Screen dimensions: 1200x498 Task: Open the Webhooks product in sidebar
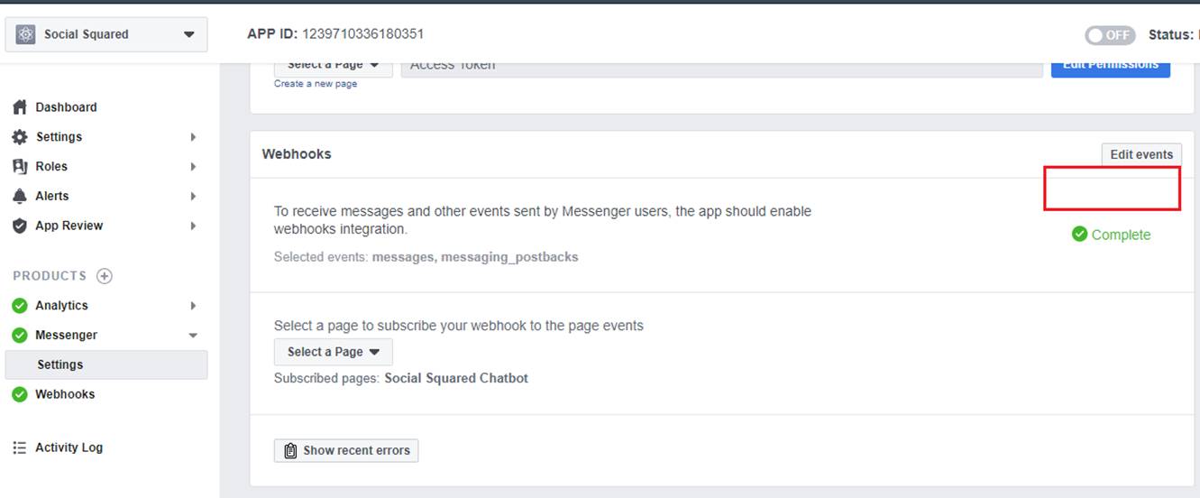pyautogui.click(x=65, y=394)
